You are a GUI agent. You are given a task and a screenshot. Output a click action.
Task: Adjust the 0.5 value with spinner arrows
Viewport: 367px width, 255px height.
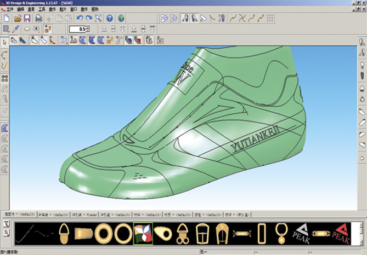tap(88, 29)
